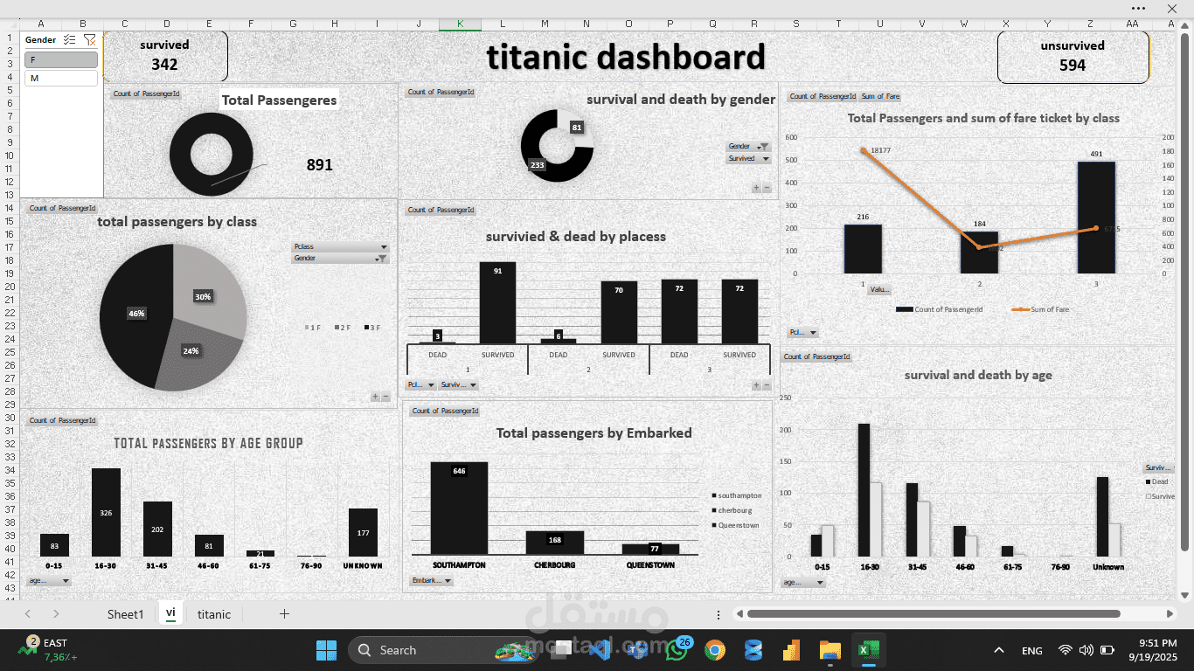Open the age dropdown under age group chart
The image size is (1194, 671).
coord(49,580)
